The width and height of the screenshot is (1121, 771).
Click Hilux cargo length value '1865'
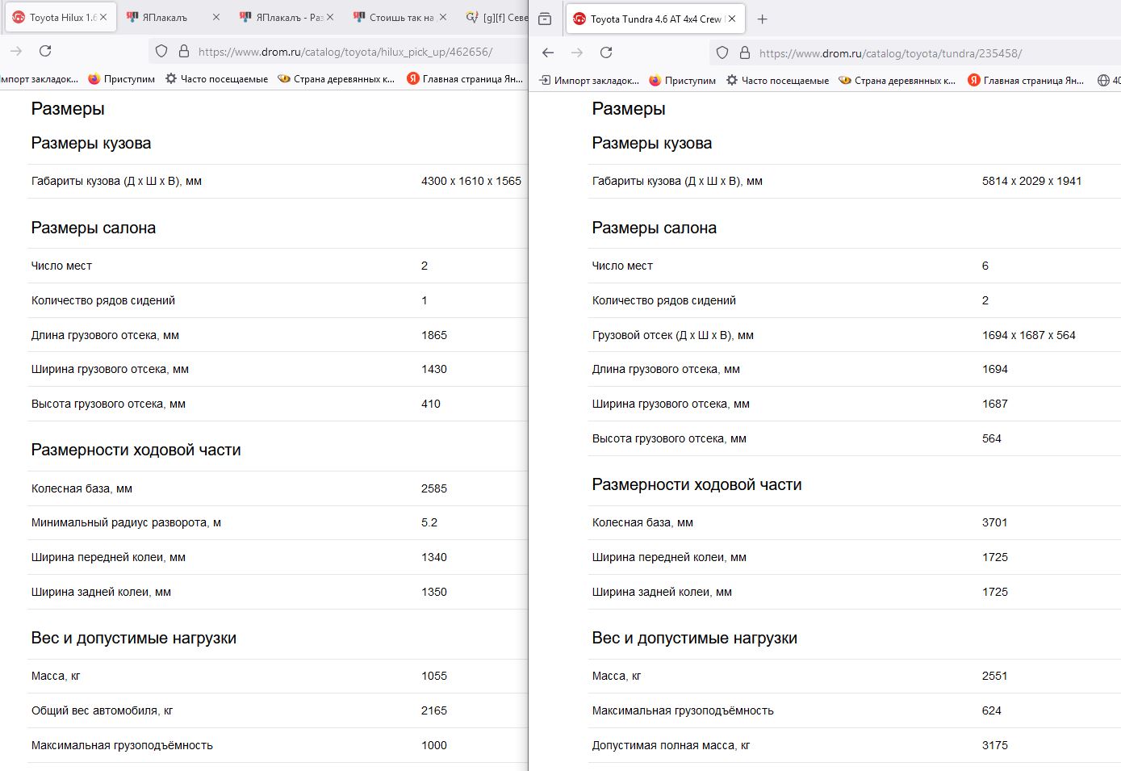[434, 335]
